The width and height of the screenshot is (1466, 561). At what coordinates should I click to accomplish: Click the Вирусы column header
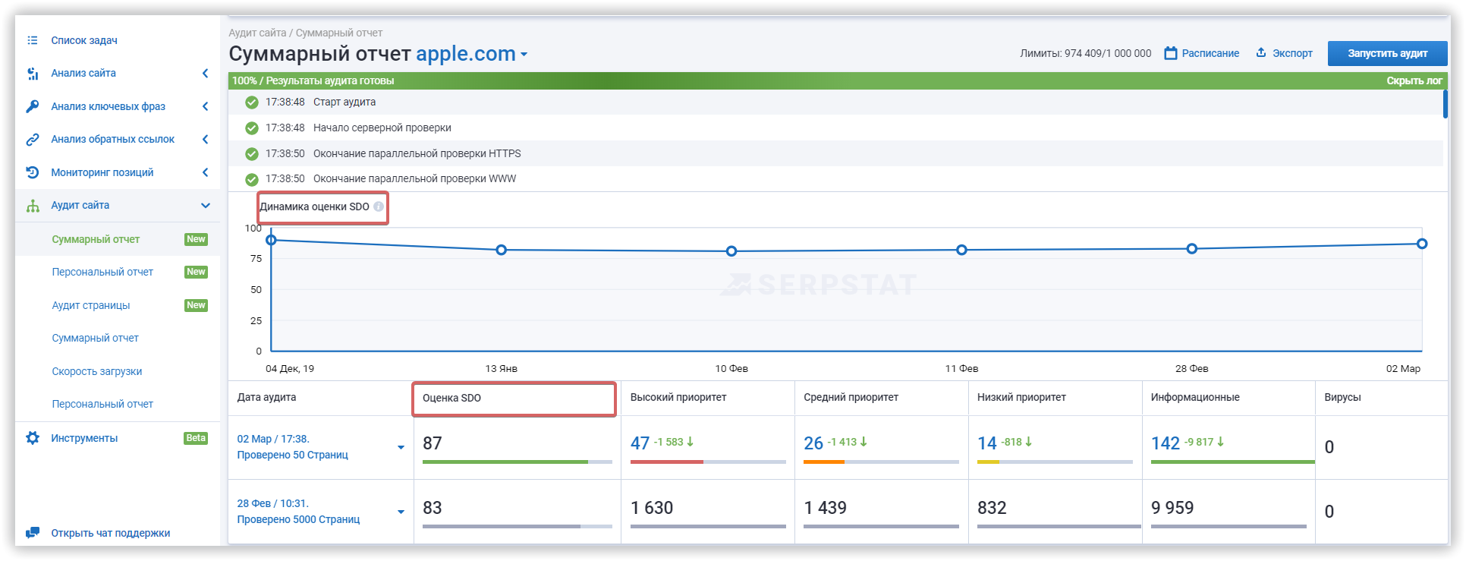pos(1342,397)
